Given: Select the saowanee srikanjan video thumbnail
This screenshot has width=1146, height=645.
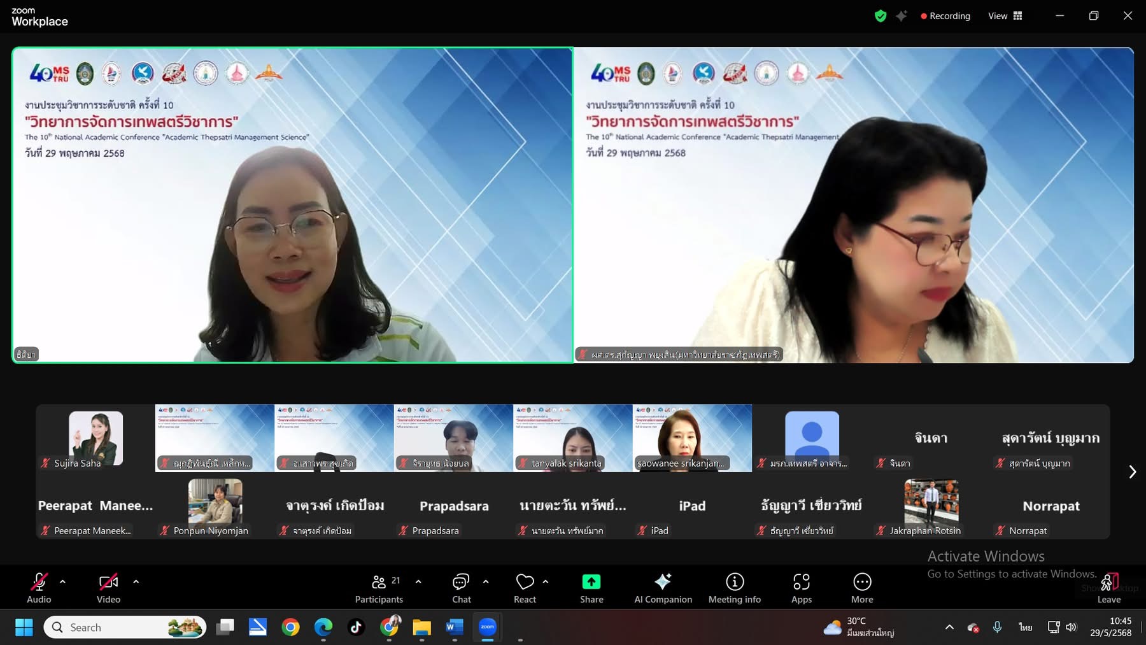Looking at the screenshot, I should [692, 437].
